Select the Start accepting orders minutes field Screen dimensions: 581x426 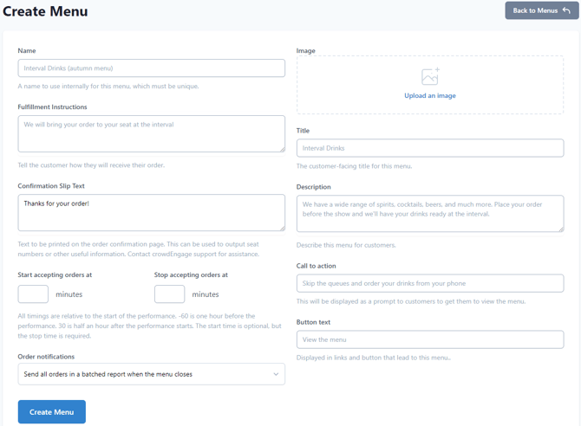coord(33,294)
